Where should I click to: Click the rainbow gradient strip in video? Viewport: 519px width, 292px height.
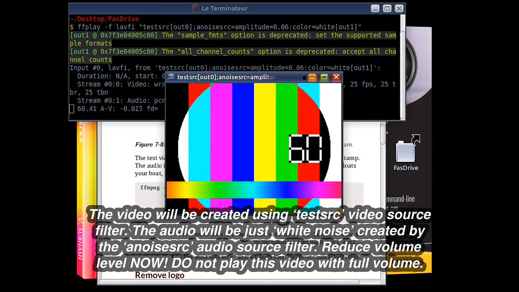click(254, 190)
